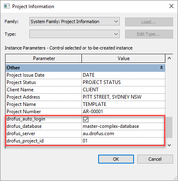Close the Project Information dialog

click(x=171, y=6)
